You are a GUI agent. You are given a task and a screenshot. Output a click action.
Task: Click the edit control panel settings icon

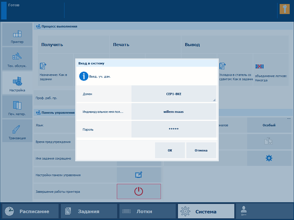(x=139, y=175)
